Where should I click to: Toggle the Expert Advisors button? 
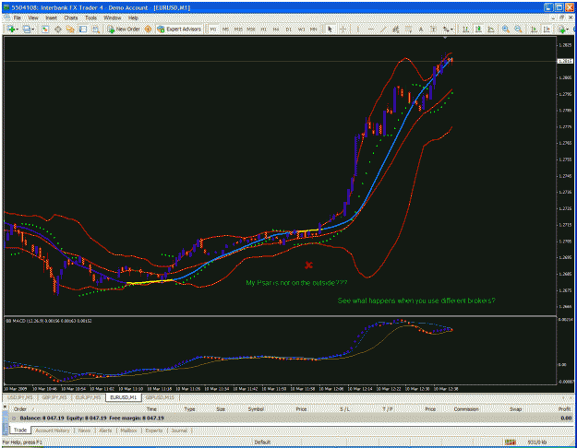point(179,29)
